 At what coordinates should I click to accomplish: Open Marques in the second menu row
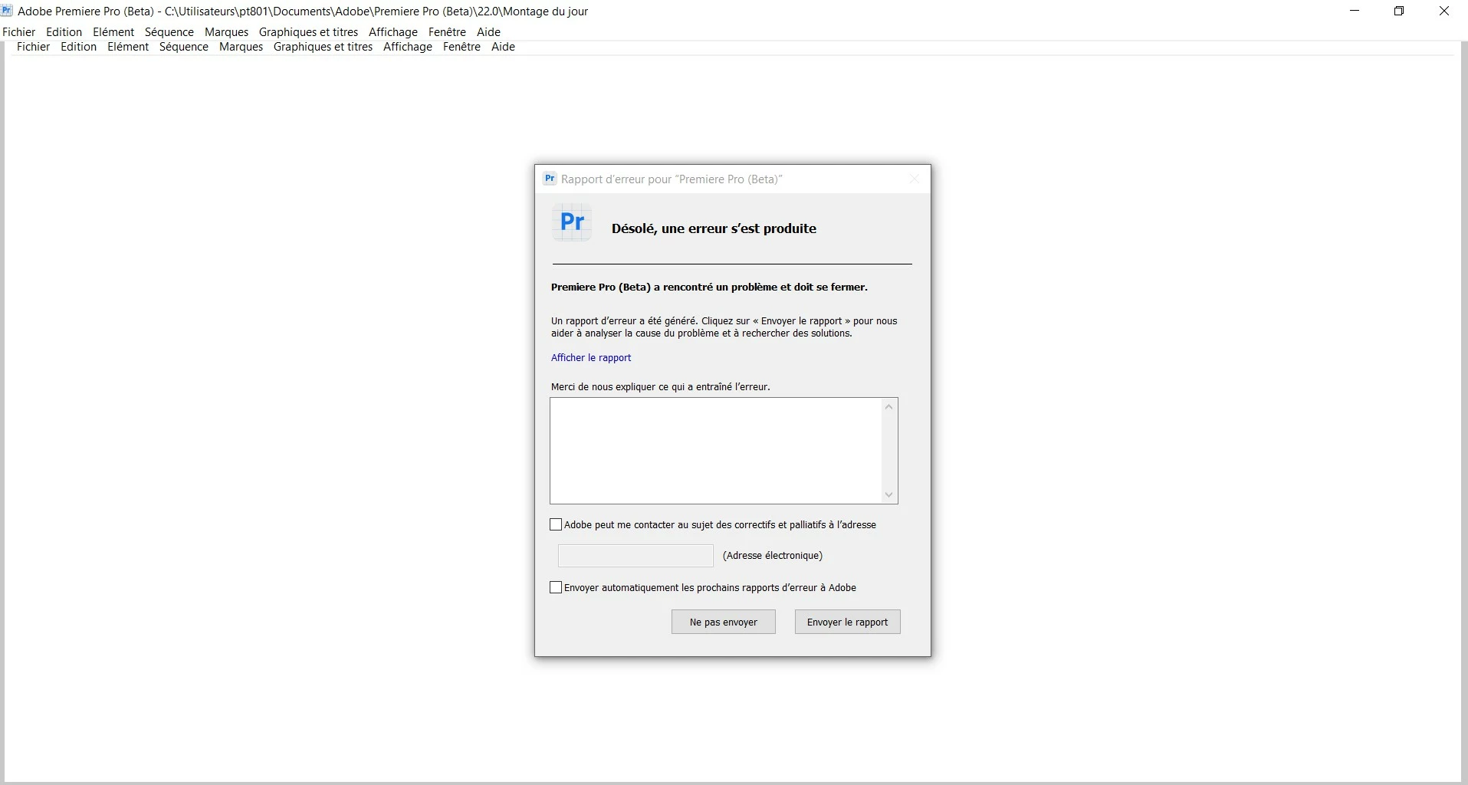[241, 47]
